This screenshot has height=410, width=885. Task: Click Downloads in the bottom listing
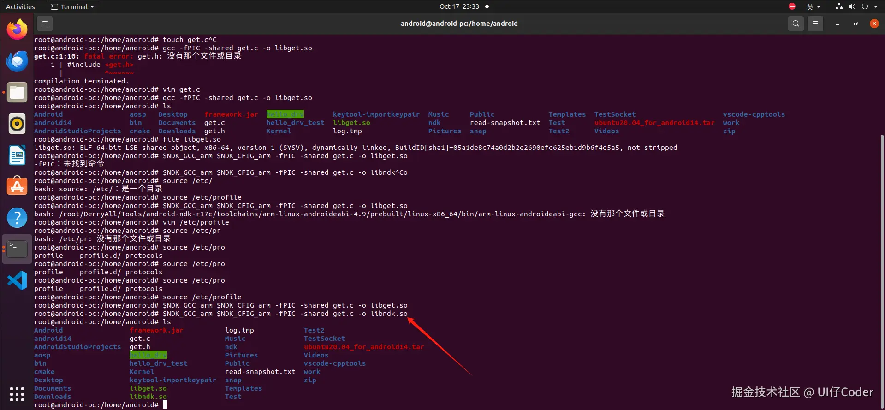53,397
